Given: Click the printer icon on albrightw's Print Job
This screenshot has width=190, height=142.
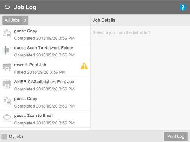Looking at the screenshot, I should coord(7,84).
